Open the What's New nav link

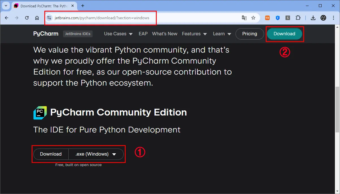tap(165, 34)
